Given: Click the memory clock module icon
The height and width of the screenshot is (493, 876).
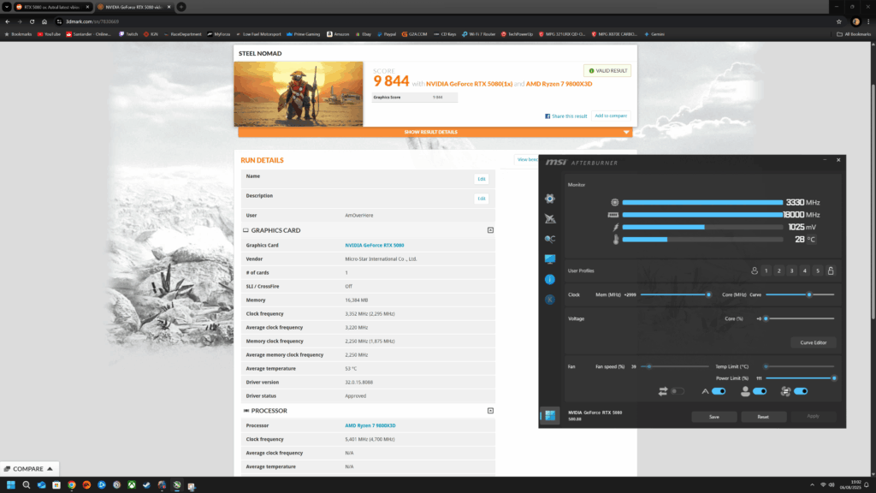Looking at the screenshot, I should pos(613,215).
